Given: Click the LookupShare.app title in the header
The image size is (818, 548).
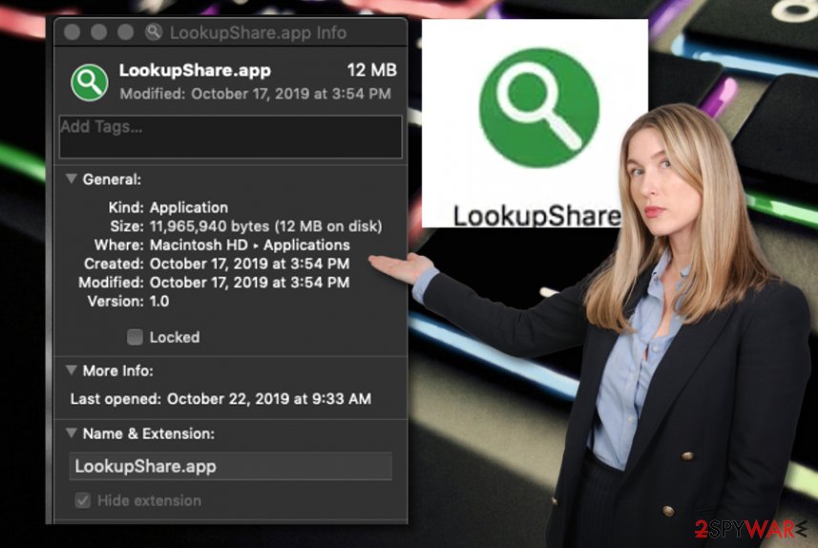Looking at the screenshot, I should point(195,71).
